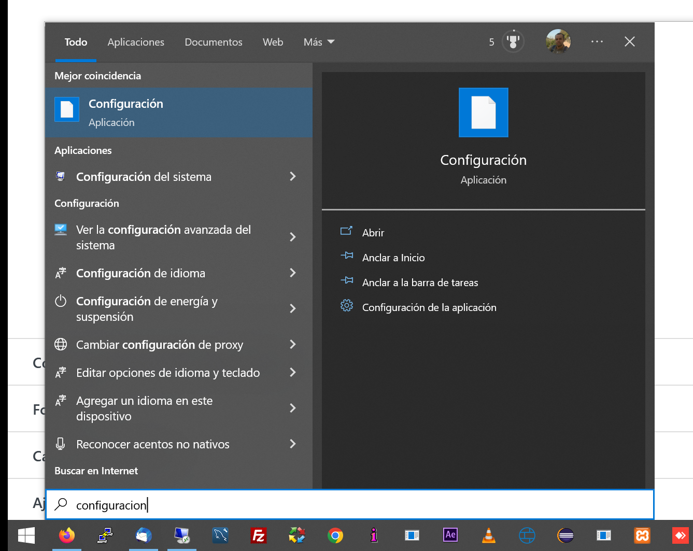This screenshot has width=693, height=551.
Task: Open VLC media player from taskbar
Action: [x=488, y=535]
